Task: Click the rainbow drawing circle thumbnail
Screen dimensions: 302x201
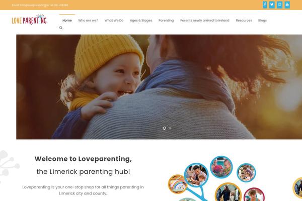Action: (178, 184)
